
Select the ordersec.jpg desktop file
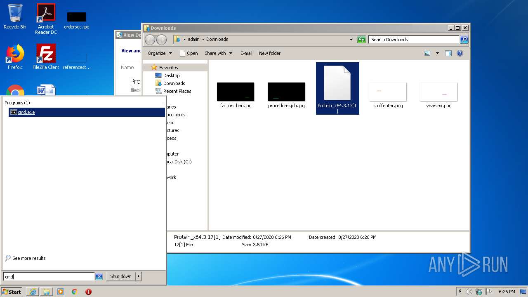tap(76, 20)
